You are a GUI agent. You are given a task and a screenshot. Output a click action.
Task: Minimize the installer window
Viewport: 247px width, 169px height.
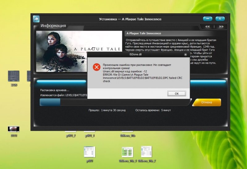pyautogui.click(x=207, y=19)
